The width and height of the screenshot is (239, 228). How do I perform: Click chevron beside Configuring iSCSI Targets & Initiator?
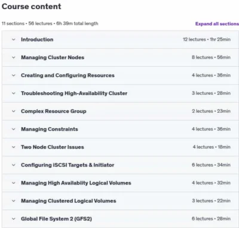pos(14,165)
